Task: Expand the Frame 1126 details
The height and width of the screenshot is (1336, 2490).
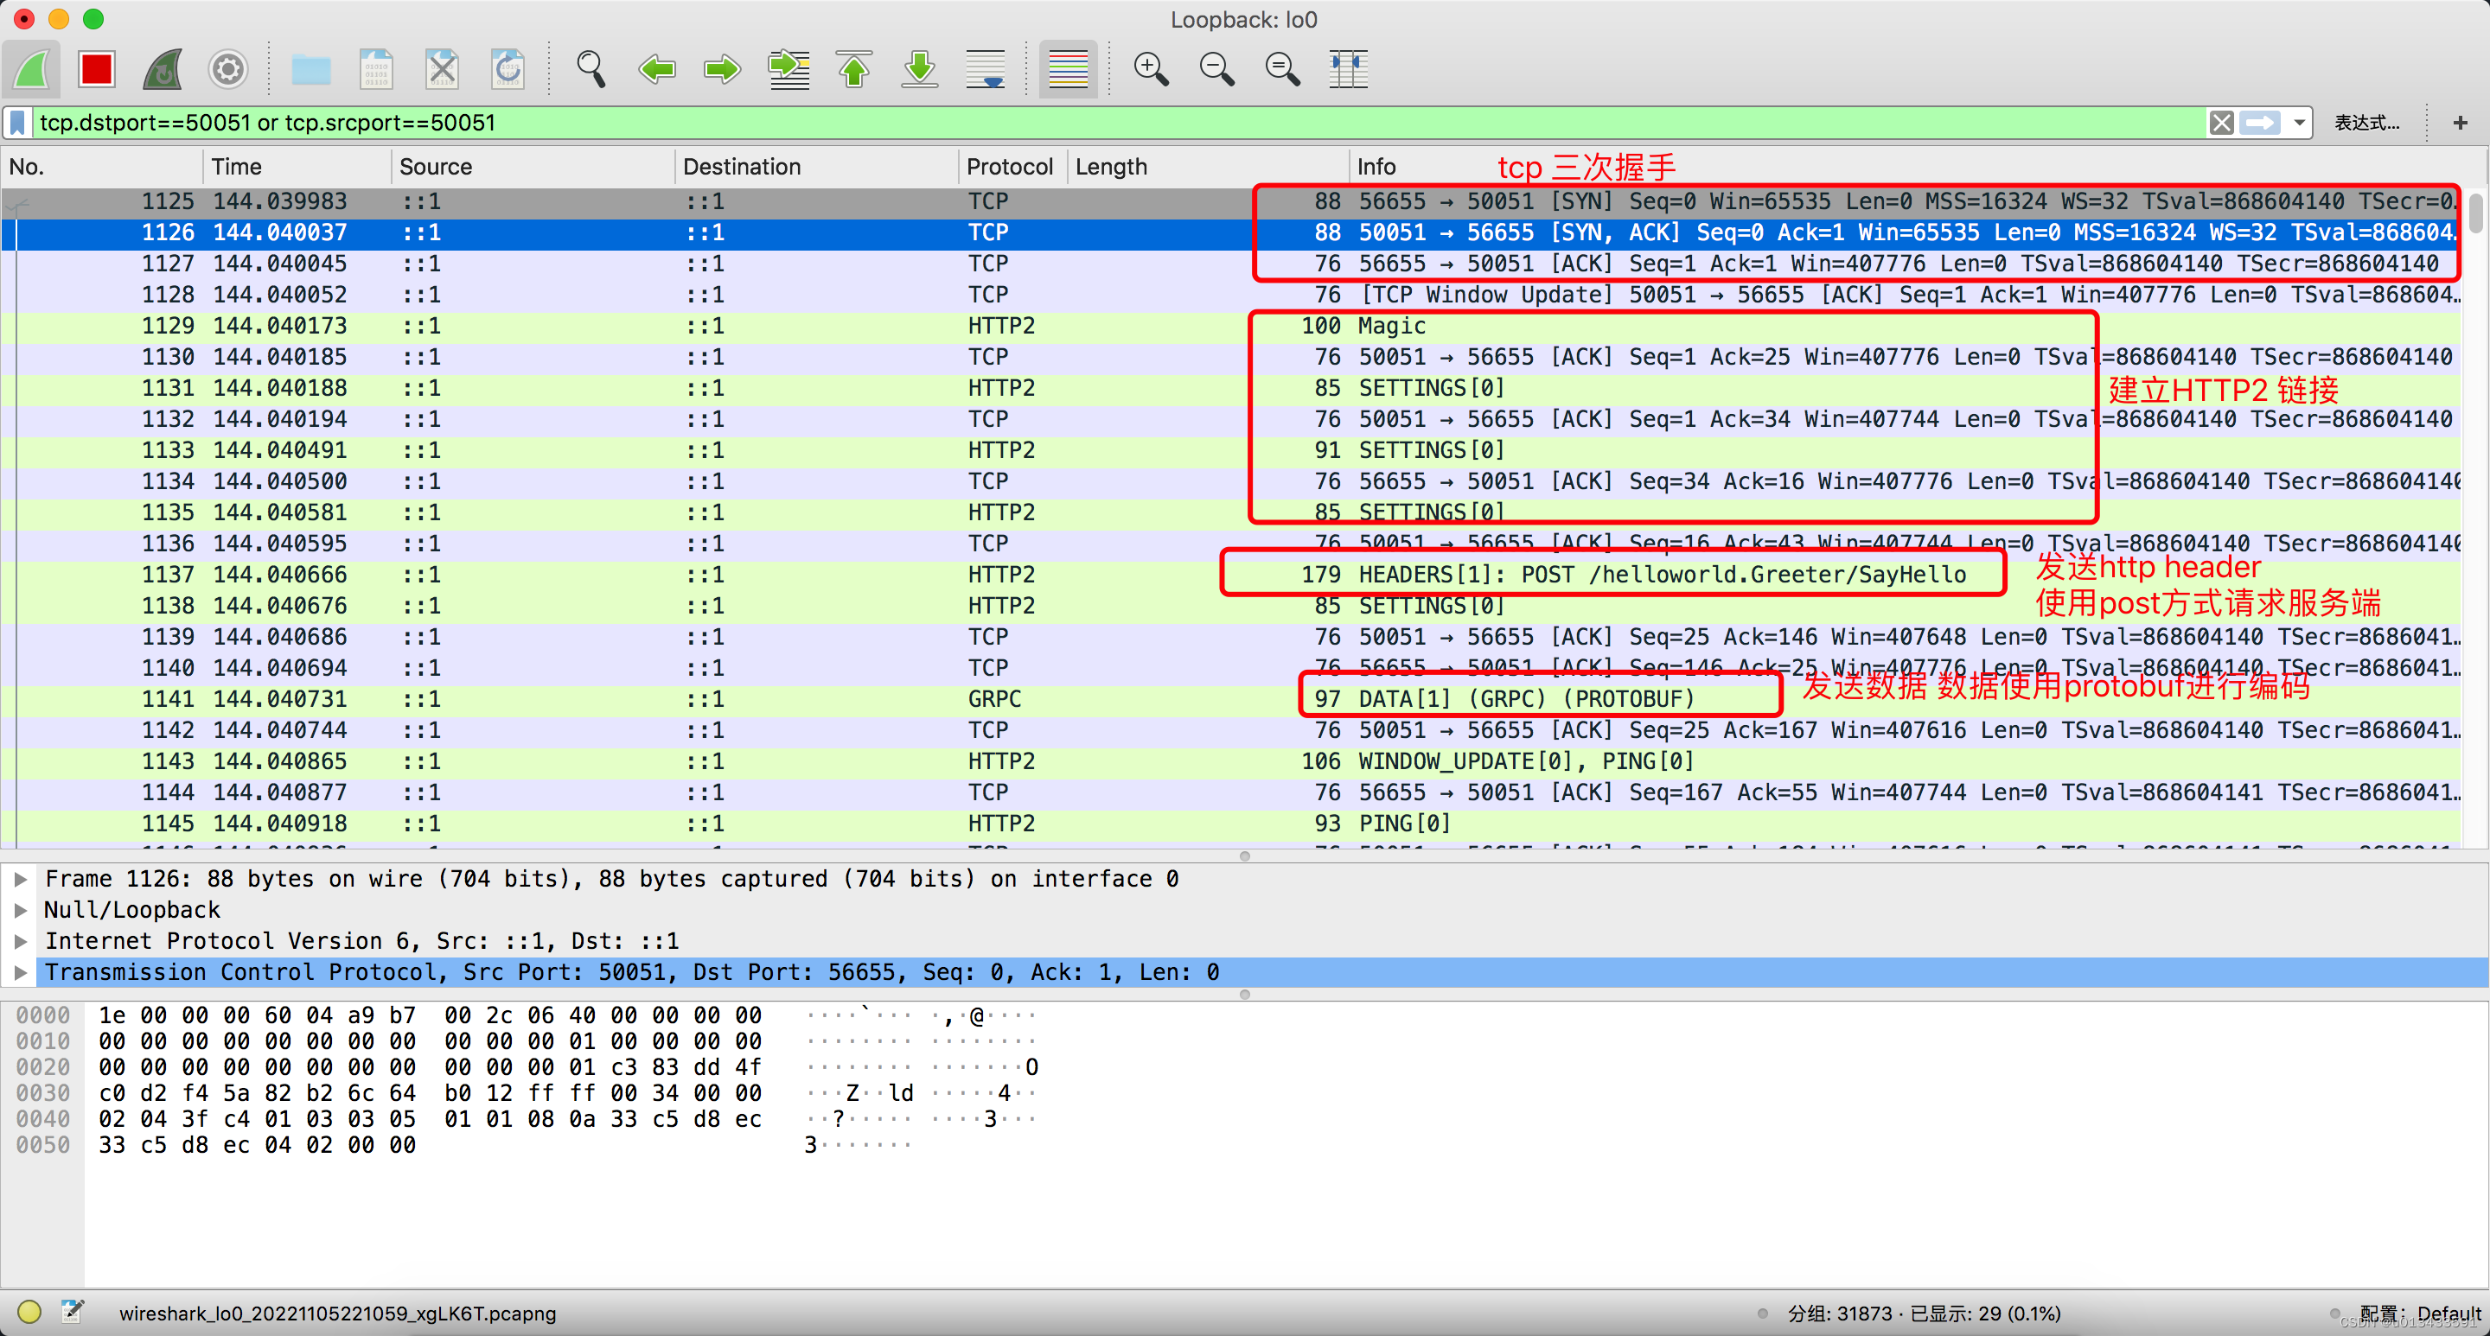Action: pyautogui.click(x=19, y=879)
